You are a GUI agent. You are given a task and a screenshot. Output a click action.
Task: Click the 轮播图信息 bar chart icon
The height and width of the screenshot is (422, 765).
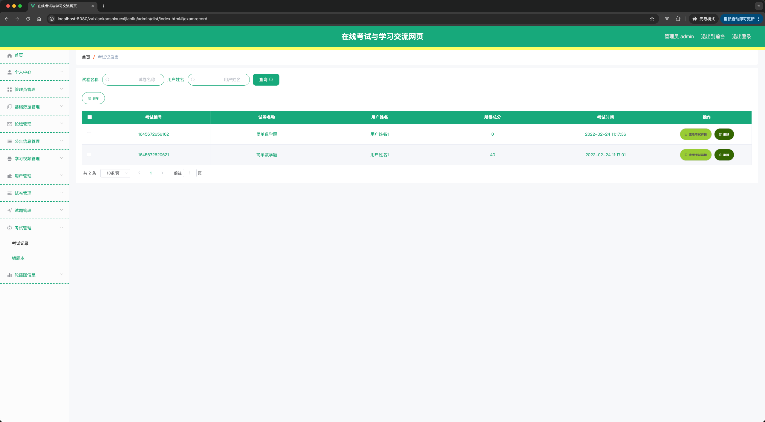click(10, 275)
